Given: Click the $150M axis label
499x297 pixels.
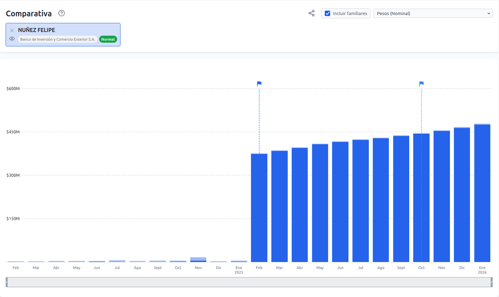Looking at the screenshot, I should click(13, 218).
